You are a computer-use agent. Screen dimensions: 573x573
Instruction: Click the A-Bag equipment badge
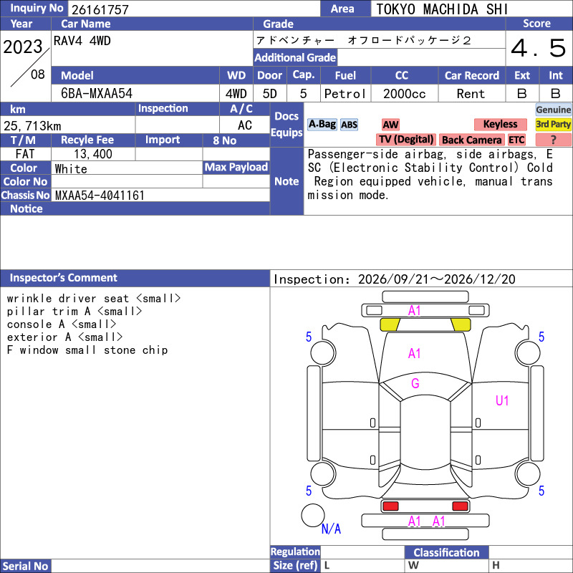[x=322, y=125]
